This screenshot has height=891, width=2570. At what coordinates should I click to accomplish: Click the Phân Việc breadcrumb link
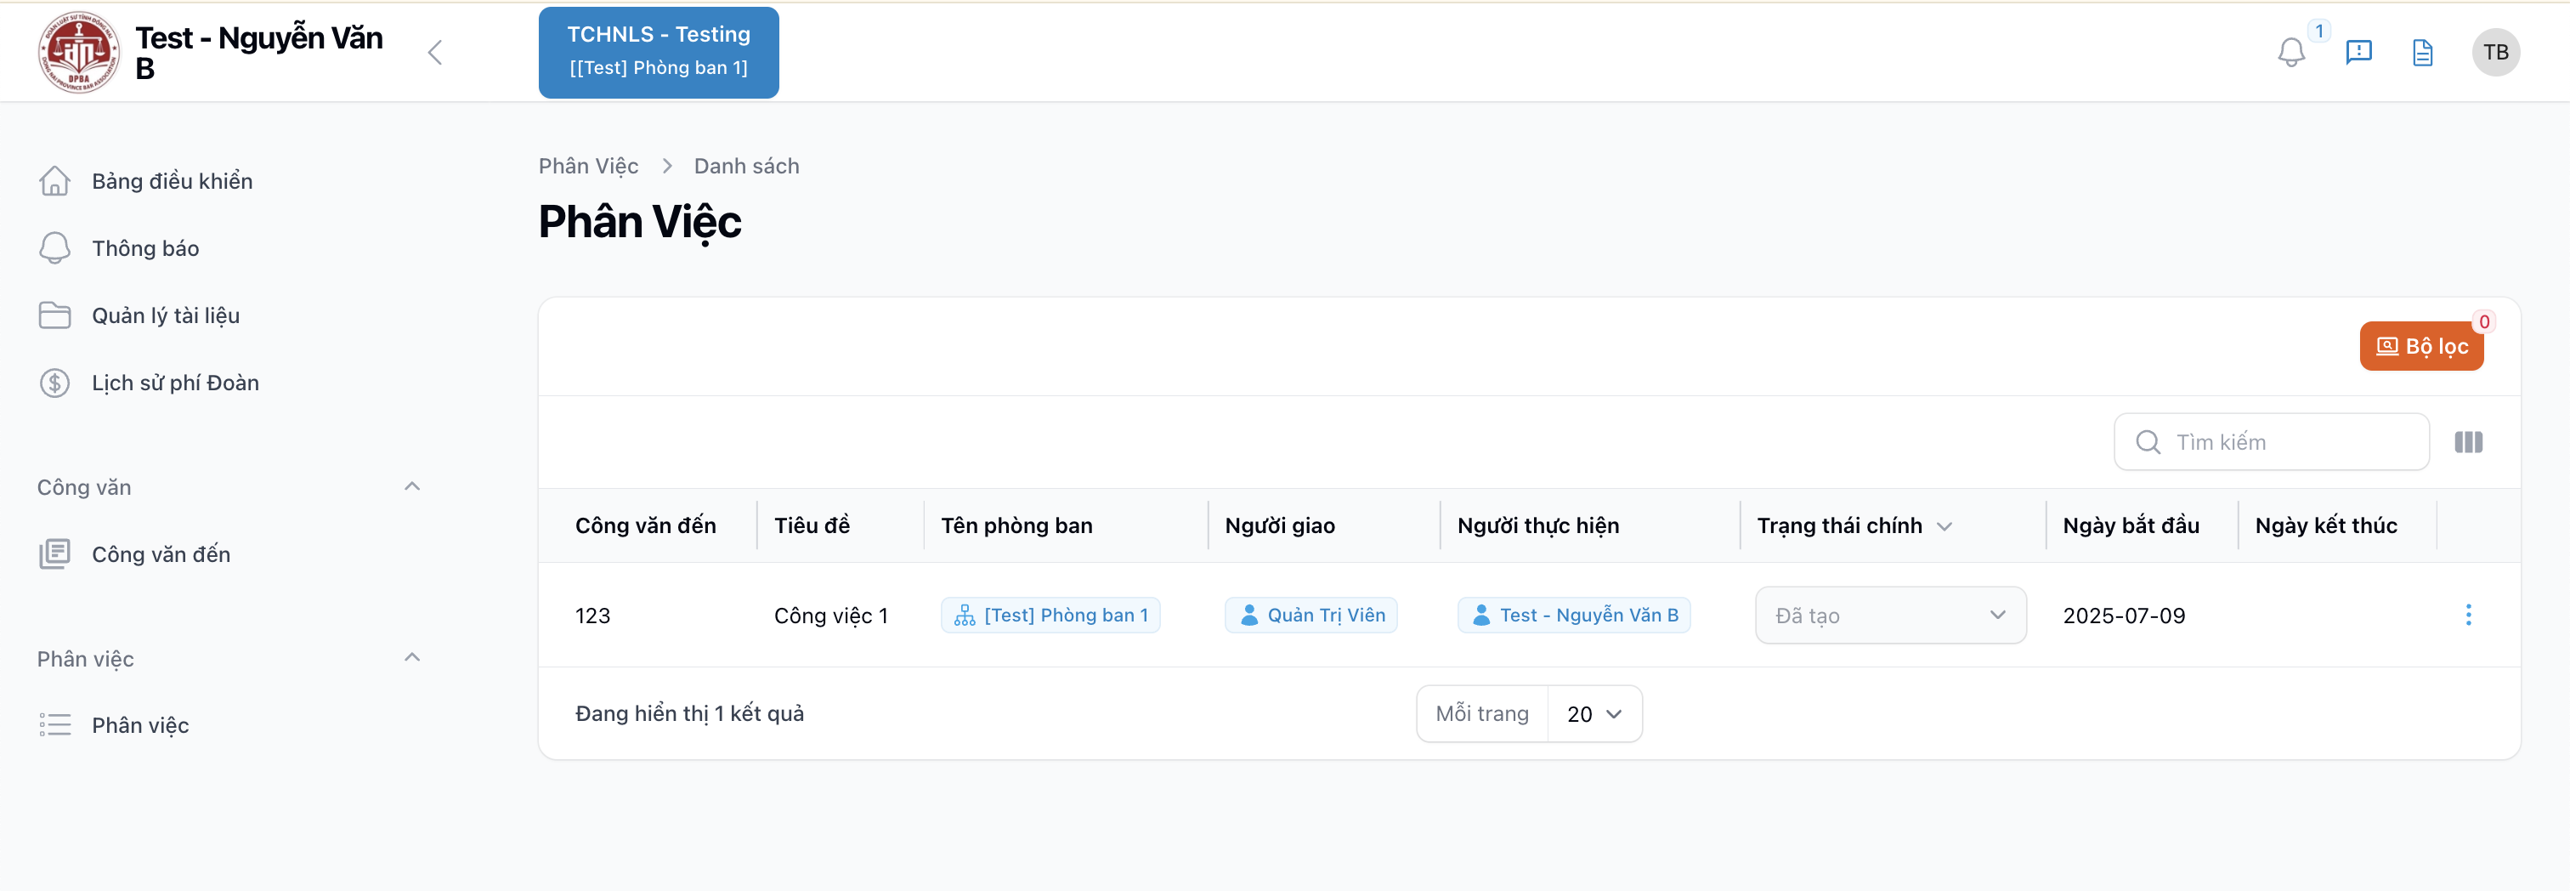tap(589, 167)
